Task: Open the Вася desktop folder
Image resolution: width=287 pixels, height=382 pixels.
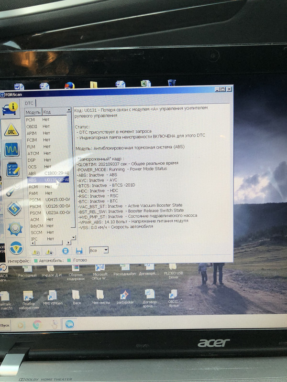Action: 77,297
